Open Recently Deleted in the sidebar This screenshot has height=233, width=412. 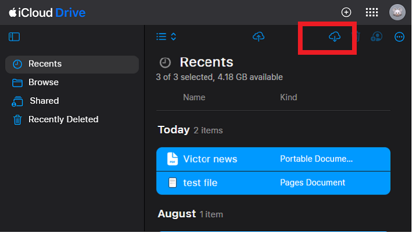pyautogui.click(x=63, y=119)
